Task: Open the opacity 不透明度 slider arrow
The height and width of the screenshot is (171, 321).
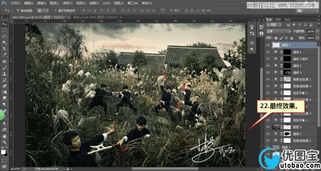Action: tap(317, 31)
